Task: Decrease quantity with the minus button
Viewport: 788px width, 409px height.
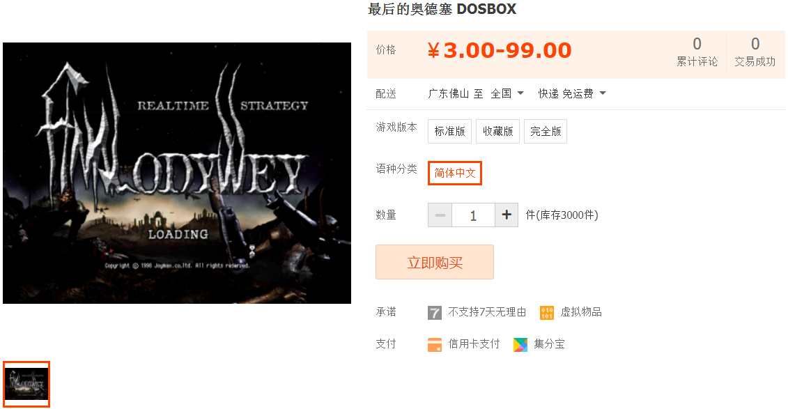Action: pyautogui.click(x=440, y=215)
